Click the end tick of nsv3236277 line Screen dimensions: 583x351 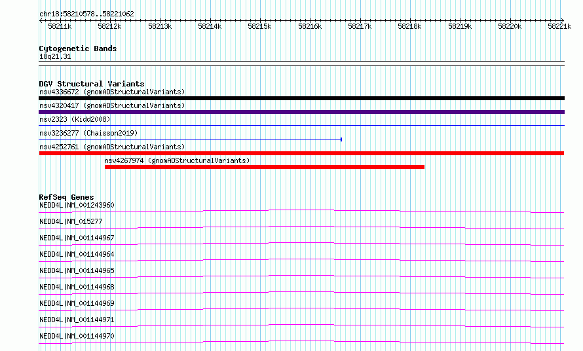341,139
